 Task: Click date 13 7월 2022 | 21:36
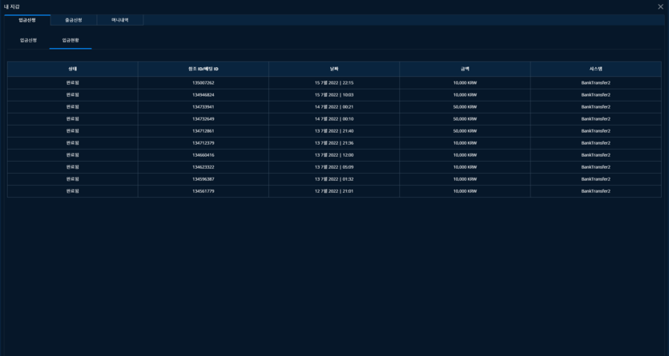(334, 143)
